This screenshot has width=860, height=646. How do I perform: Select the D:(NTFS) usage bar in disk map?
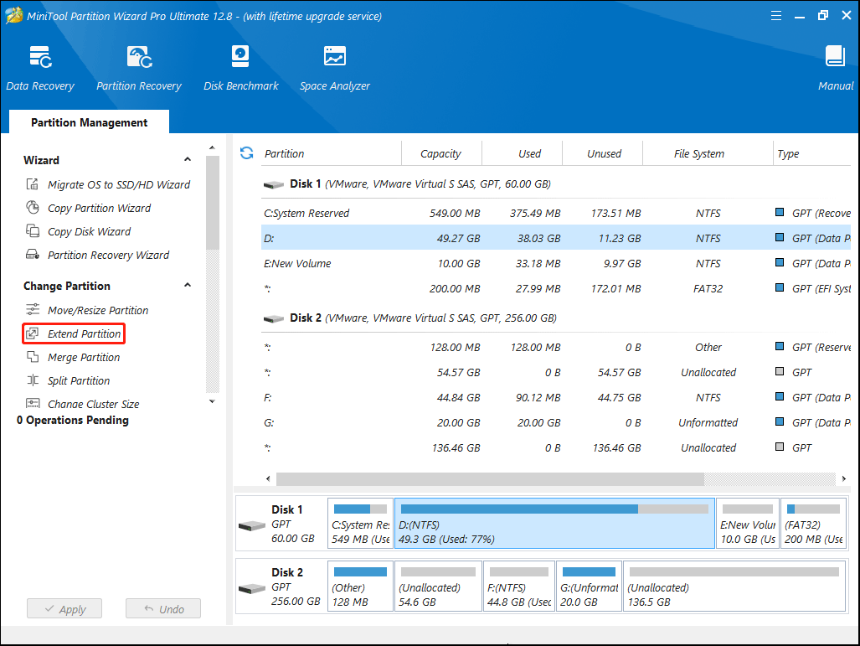(x=554, y=522)
